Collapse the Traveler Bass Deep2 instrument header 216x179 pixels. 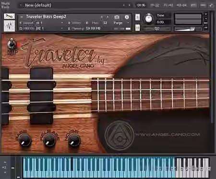click(22, 17)
